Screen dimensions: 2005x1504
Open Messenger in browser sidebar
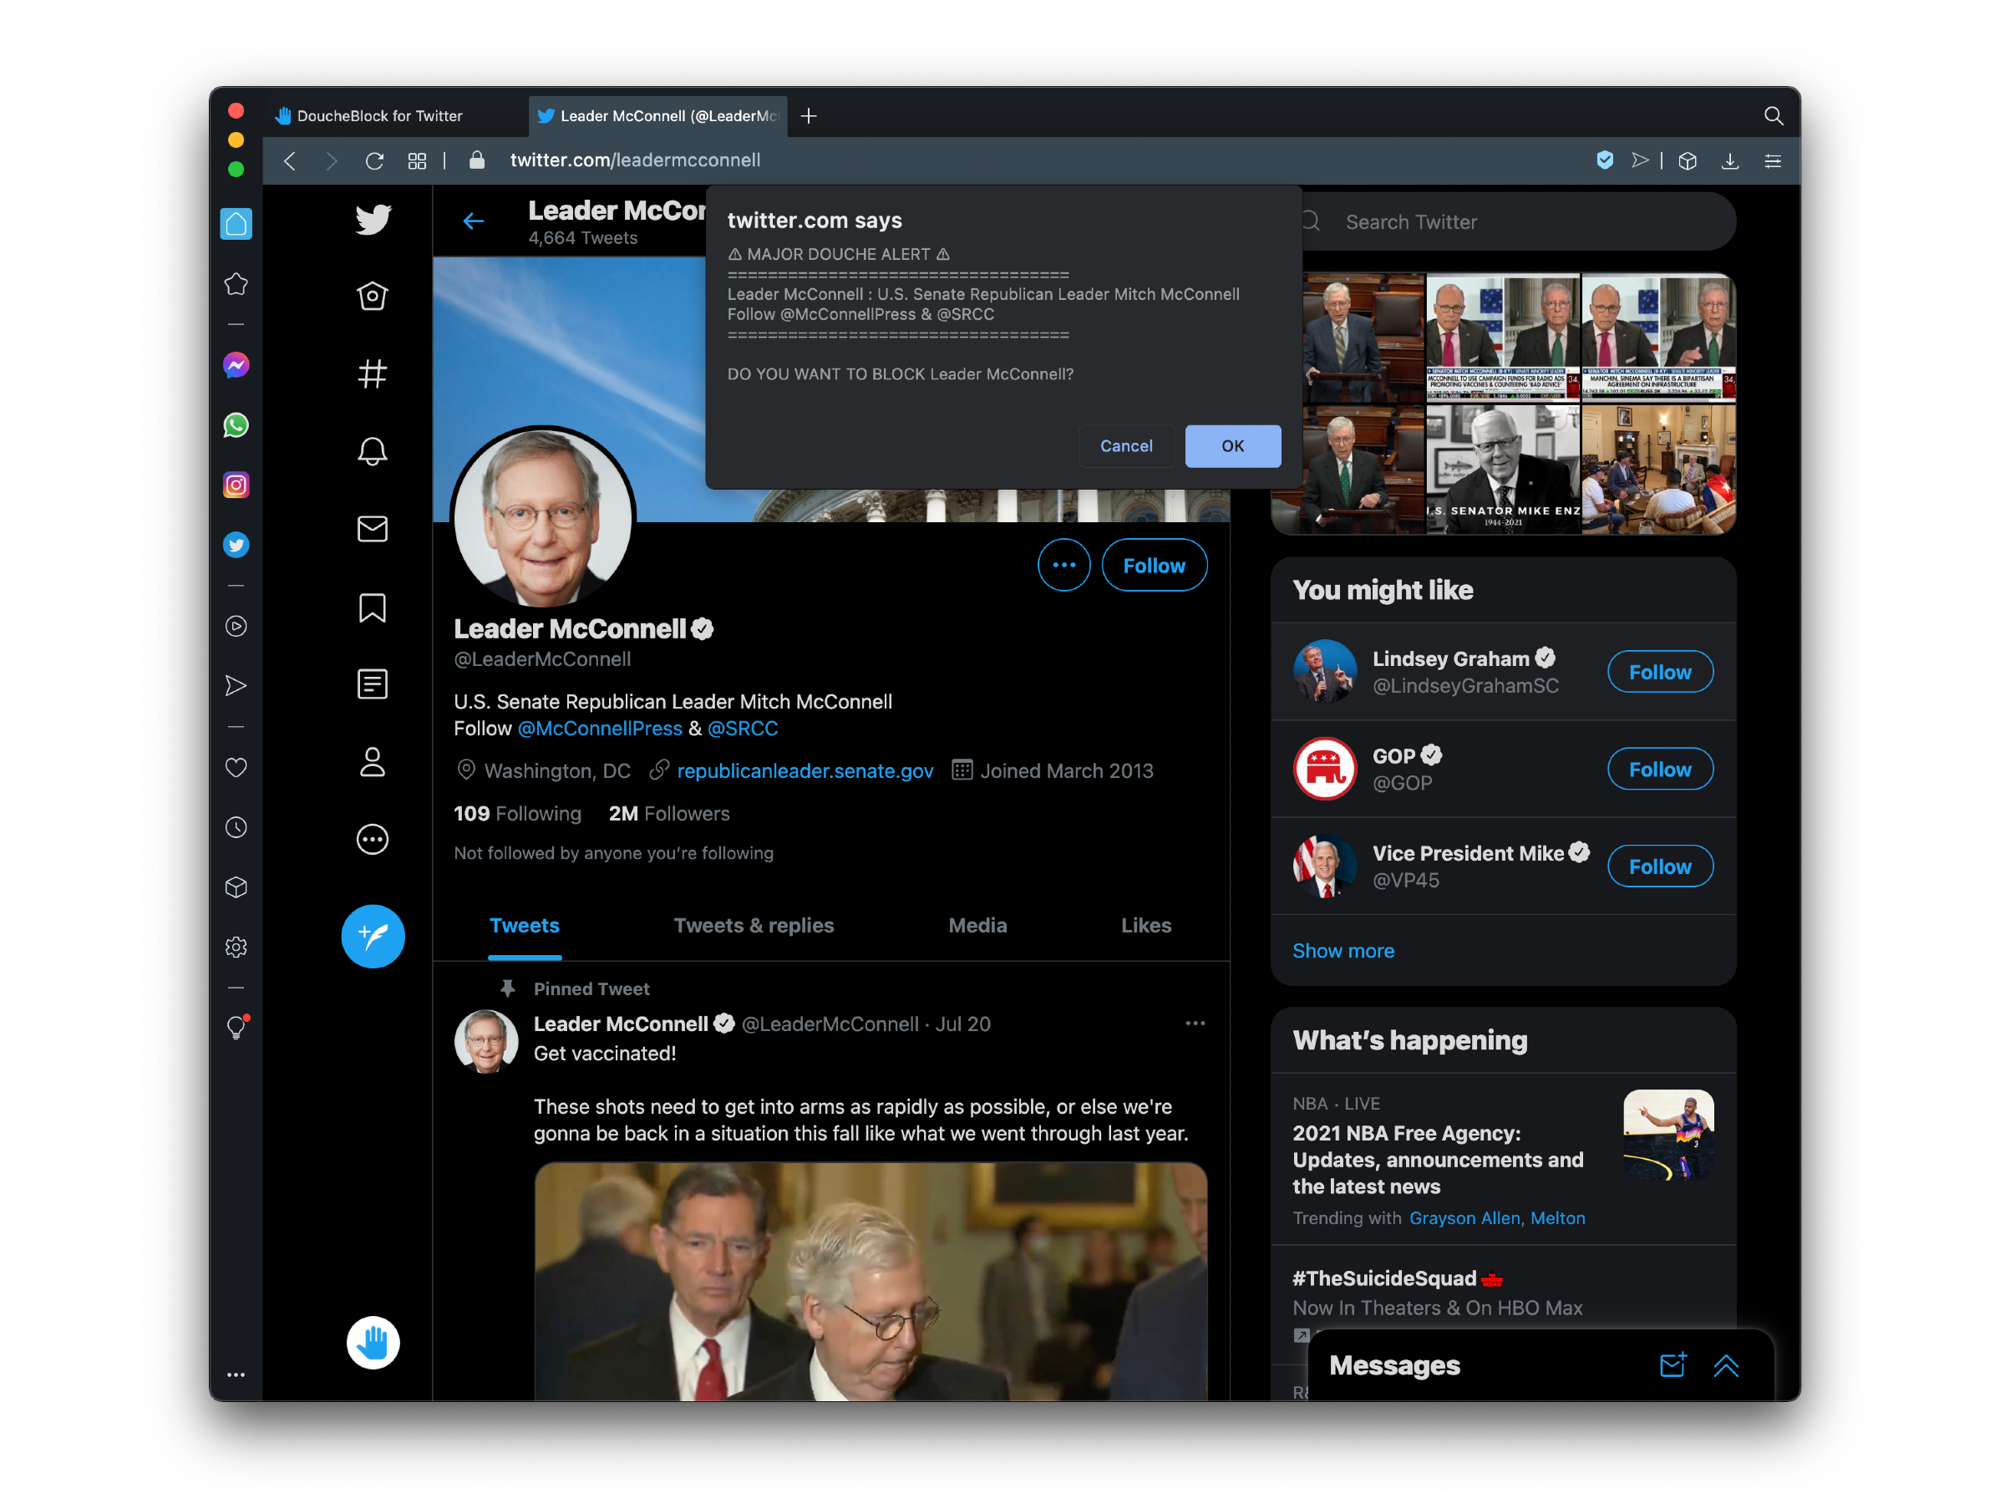tap(236, 365)
